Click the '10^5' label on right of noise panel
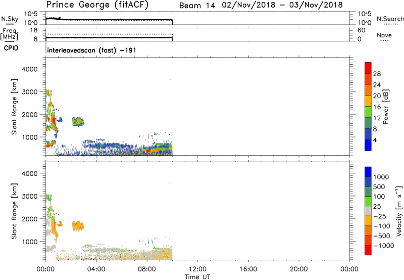404x280 pixels. [x=364, y=14]
